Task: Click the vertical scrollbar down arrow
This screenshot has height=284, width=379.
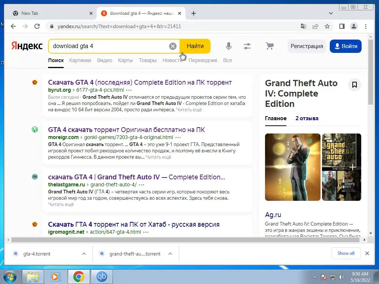Action: pos(370,233)
